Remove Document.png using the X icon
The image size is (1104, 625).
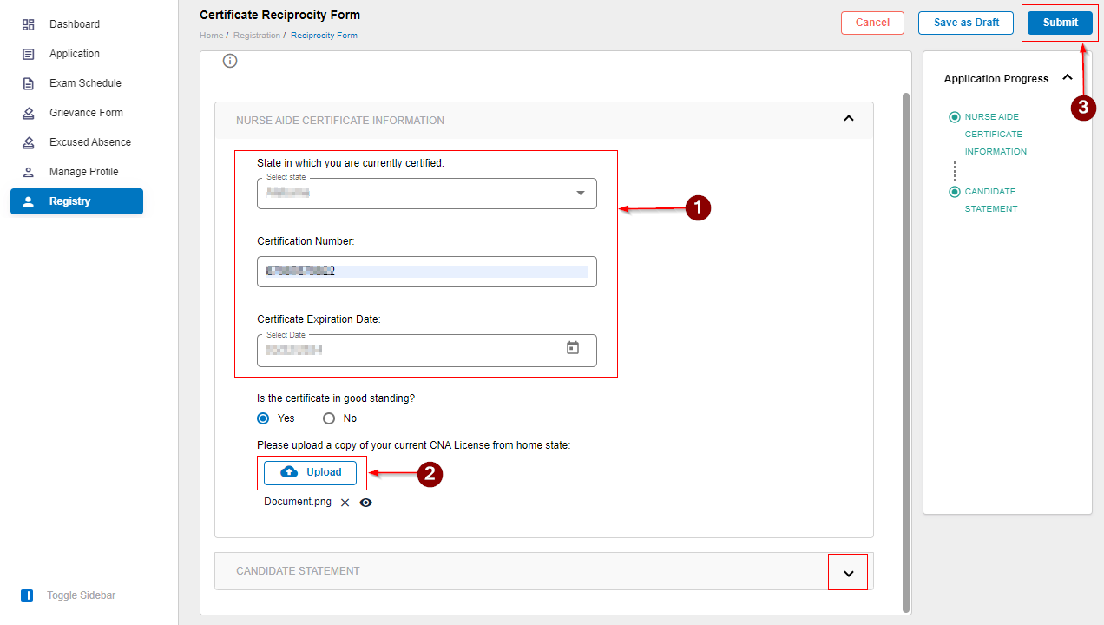pos(345,503)
